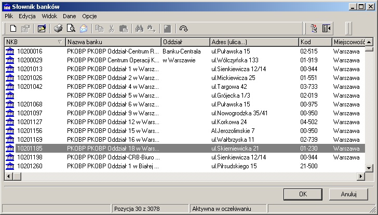The width and height of the screenshot is (378, 215).
Task: Click the vertical scrollbar down arrow
Action: tap(369, 168)
